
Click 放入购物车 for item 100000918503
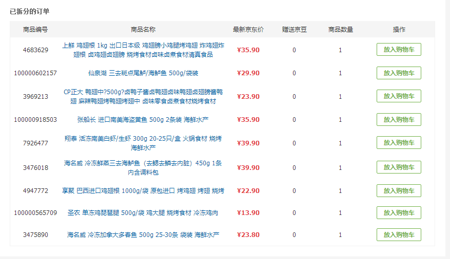pyautogui.click(x=399, y=119)
